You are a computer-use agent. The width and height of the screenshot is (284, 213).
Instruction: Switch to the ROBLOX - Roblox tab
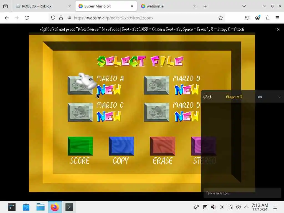coord(44,6)
